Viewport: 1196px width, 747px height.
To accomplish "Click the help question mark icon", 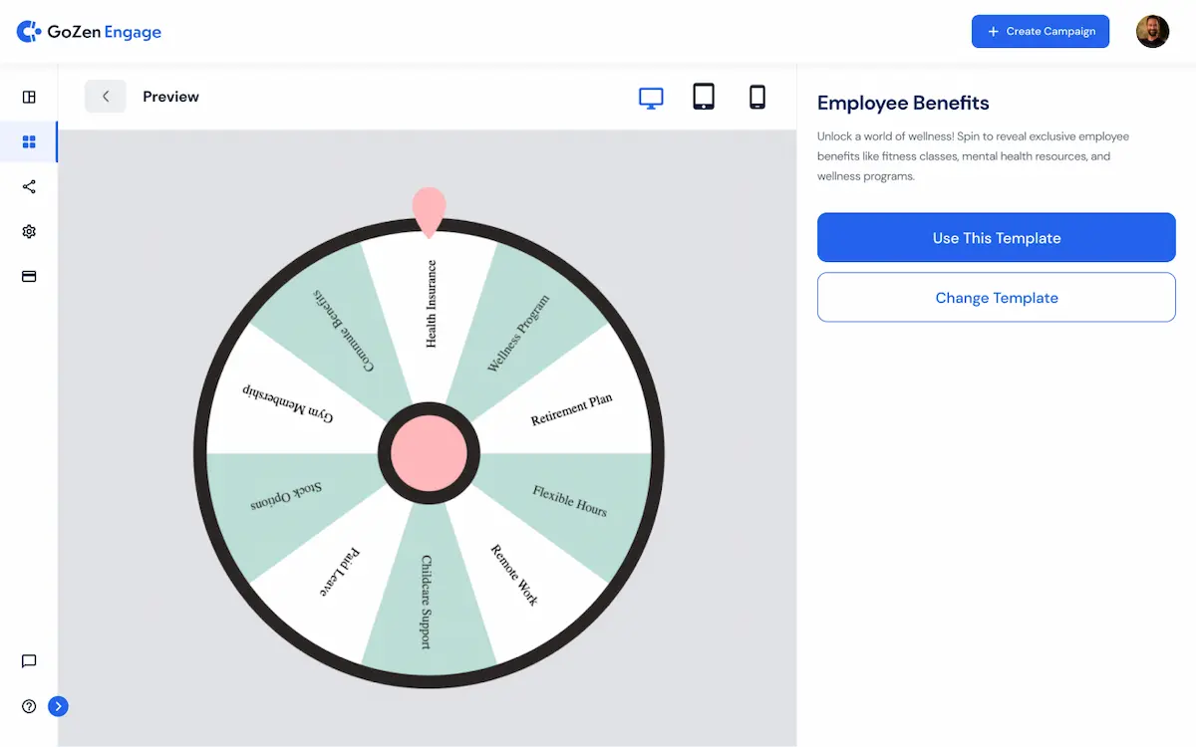I will point(29,706).
